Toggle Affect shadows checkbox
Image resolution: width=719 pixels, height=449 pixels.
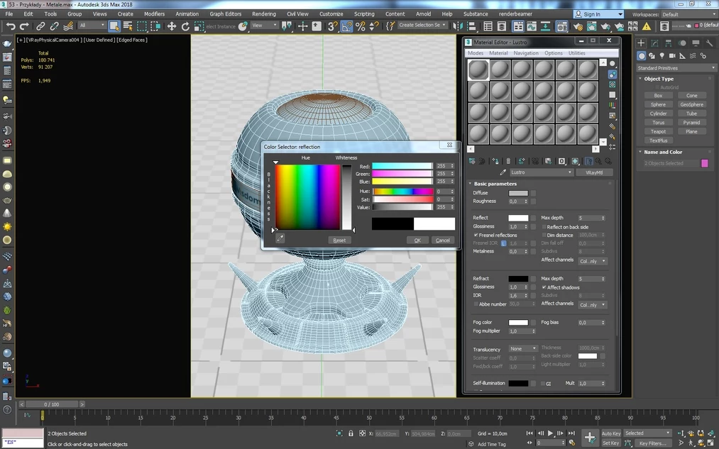(544, 287)
